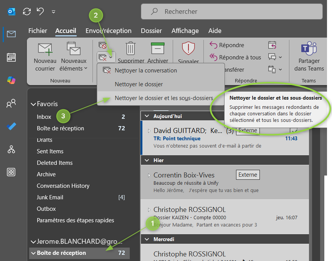Choose Nettoyer la conversation from menu
332x261 pixels.
click(145, 71)
